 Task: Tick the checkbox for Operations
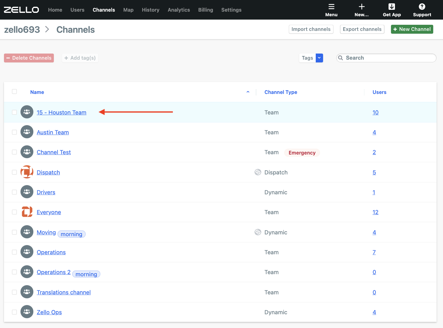14,252
